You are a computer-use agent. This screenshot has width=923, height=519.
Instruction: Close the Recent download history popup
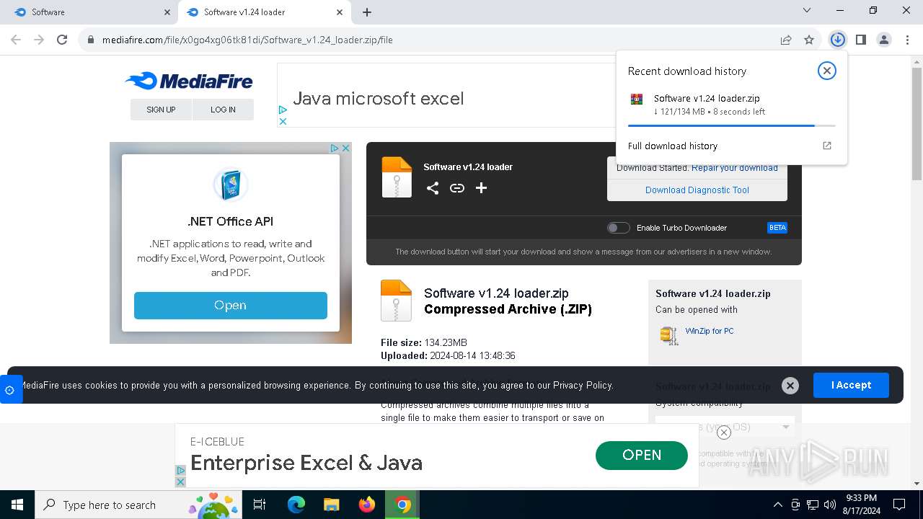[827, 71]
